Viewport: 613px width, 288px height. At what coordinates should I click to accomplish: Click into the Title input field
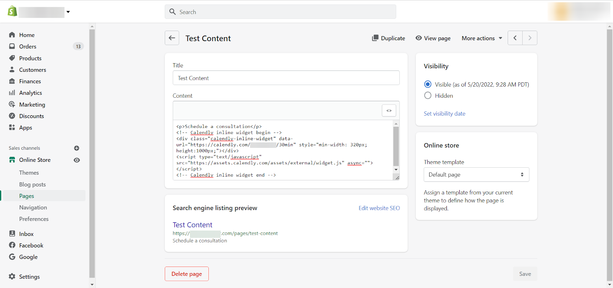pos(286,78)
